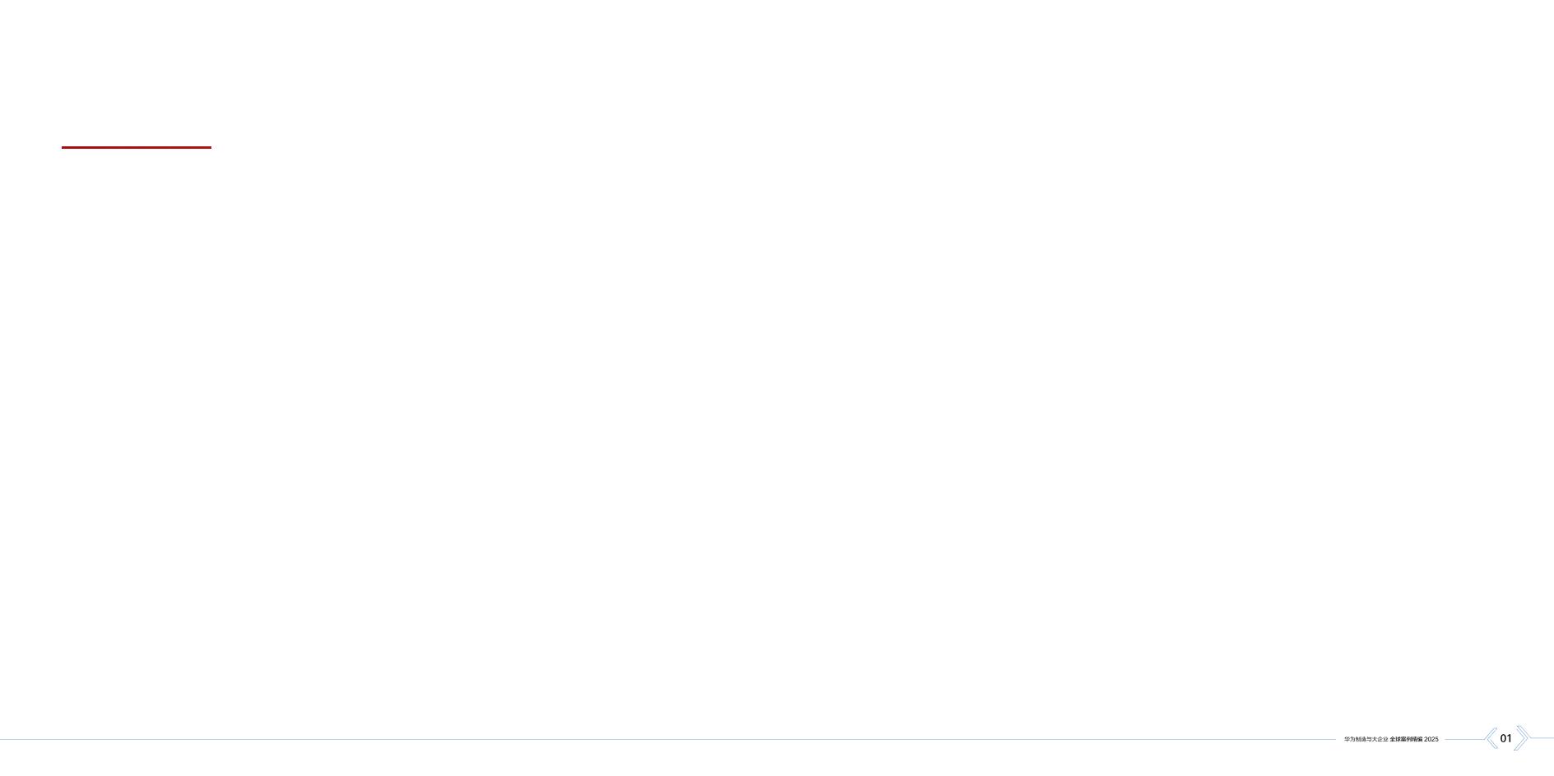Click the middle of the long footer line
The image size is (1554, 776).
(x=668, y=739)
